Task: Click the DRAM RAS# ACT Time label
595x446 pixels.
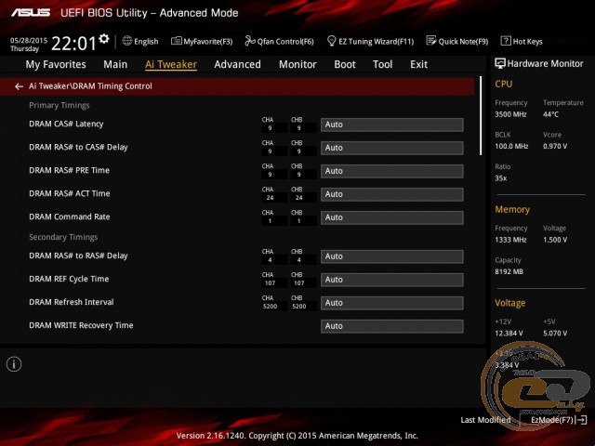Action: pos(70,193)
